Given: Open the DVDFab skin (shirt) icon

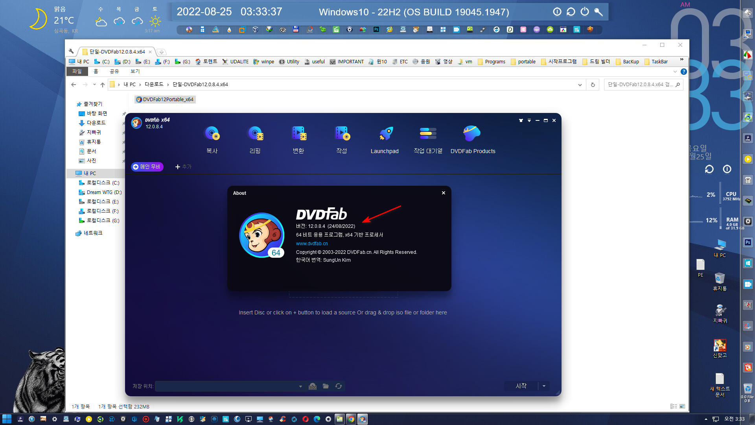Looking at the screenshot, I should (x=521, y=120).
